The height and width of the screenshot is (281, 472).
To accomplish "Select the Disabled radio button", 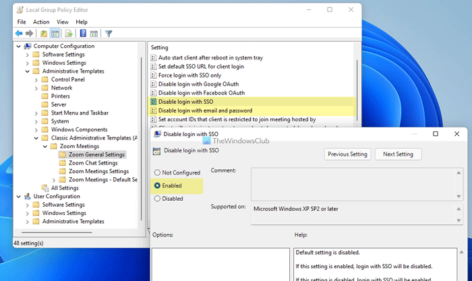I will click(x=158, y=199).
